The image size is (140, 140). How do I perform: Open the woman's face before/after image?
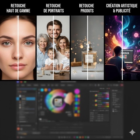18,48
